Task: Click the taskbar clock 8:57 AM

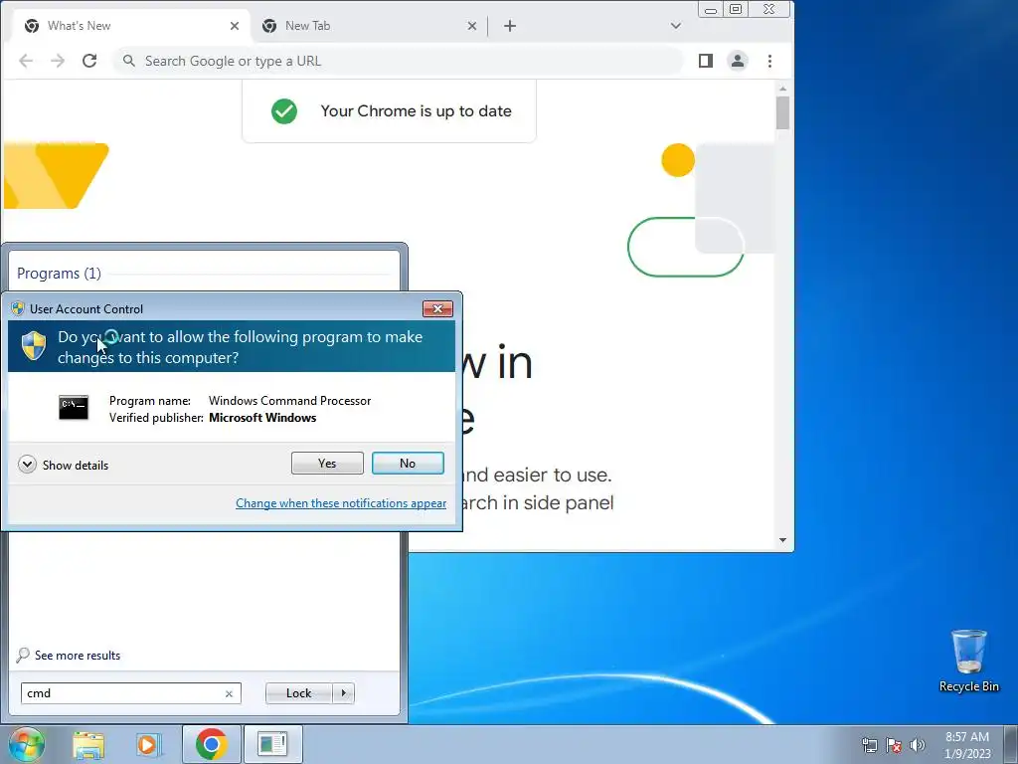Action: (x=967, y=737)
